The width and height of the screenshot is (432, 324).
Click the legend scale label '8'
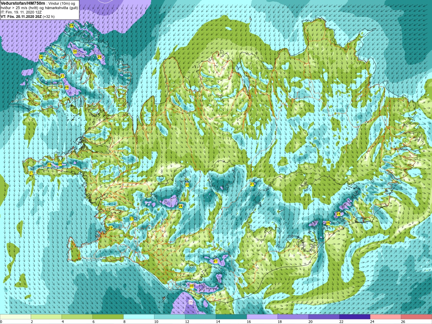click(125, 322)
